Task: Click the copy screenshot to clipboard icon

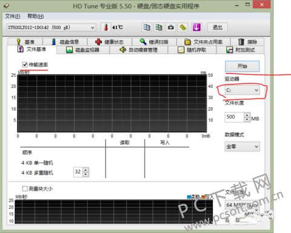Action: [x=159, y=27]
